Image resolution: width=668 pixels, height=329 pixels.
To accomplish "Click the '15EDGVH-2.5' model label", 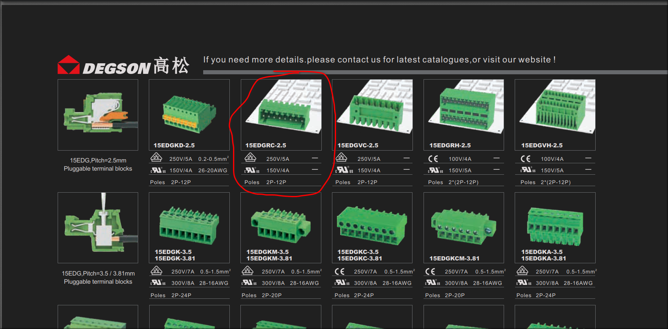I will click(542, 145).
